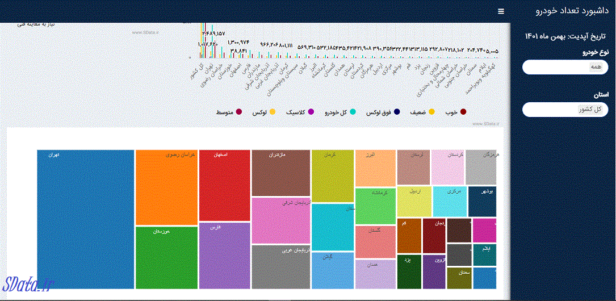
Task: Toggle the متوسط legend entry
Action: point(238,112)
